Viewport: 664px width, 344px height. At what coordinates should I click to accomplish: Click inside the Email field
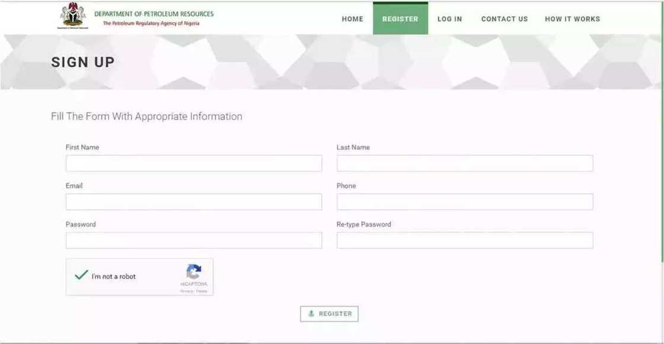click(194, 201)
